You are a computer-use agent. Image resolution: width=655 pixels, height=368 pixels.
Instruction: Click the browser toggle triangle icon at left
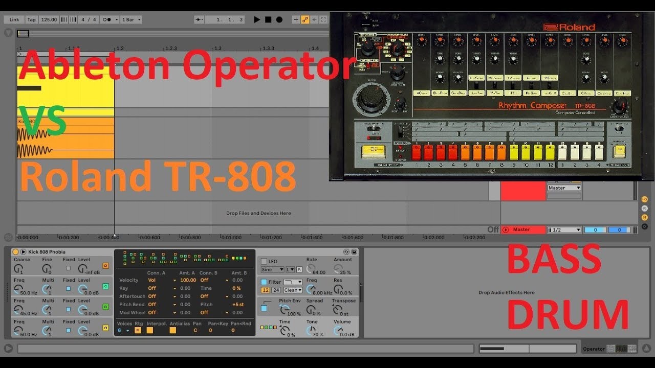coord(8,33)
